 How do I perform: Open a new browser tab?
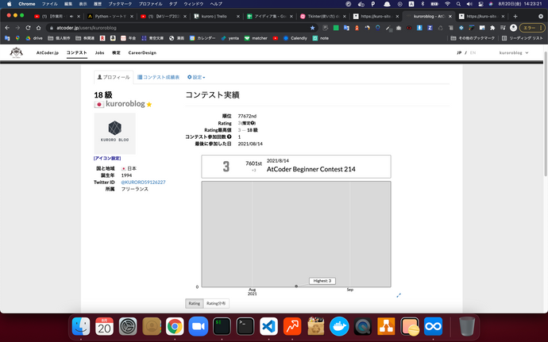click(515, 16)
